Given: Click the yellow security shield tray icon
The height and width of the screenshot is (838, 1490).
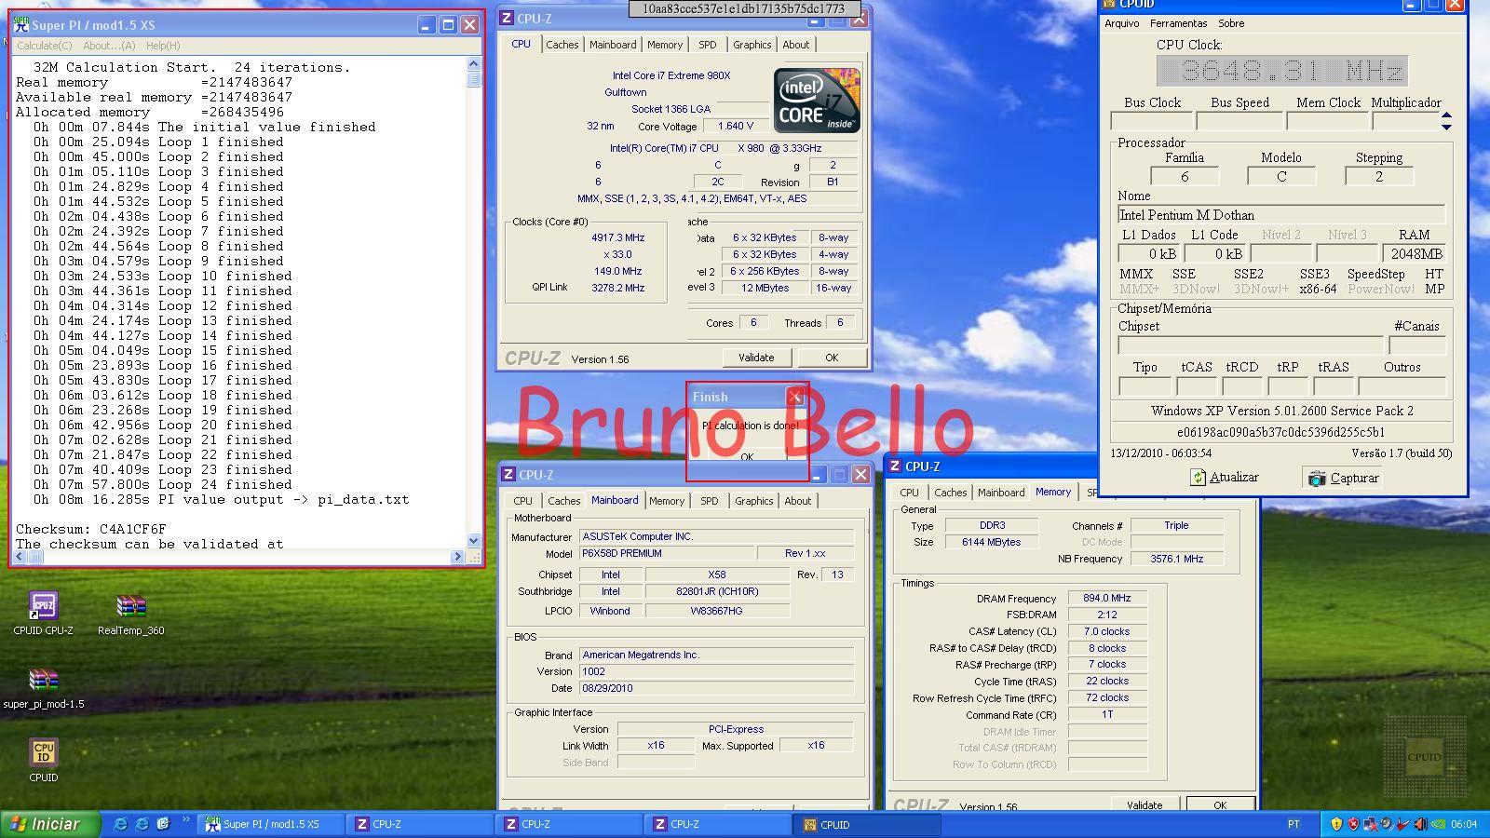Looking at the screenshot, I should [1336, 824].
